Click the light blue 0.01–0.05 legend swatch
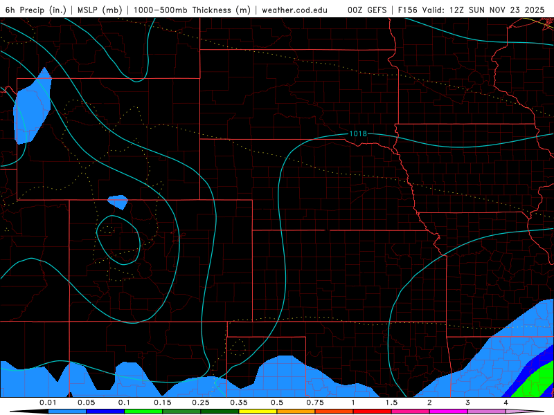Image resolution: width=554 pixels, height=415 pixels. pos(67,412)
